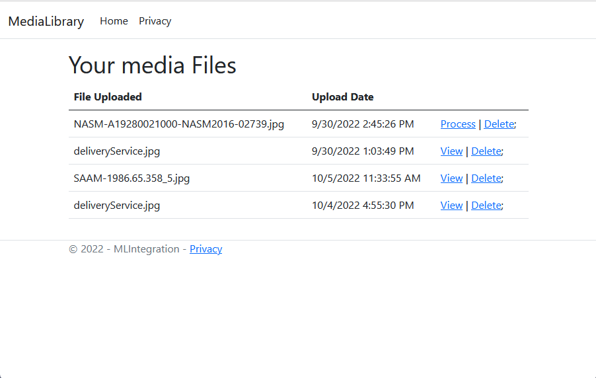This screenshot has height=378, width=596.
Task: Click the File Uploaded column header
Action: (108, 97)
